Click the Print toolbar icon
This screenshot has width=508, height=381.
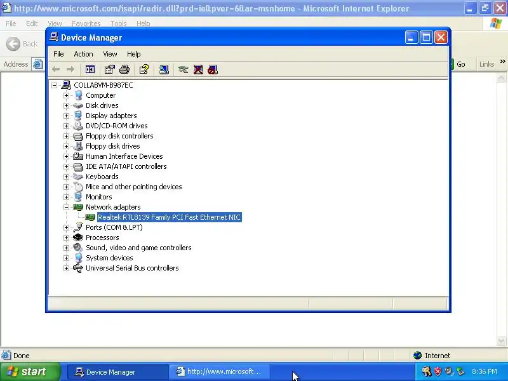tap(124, 69)
